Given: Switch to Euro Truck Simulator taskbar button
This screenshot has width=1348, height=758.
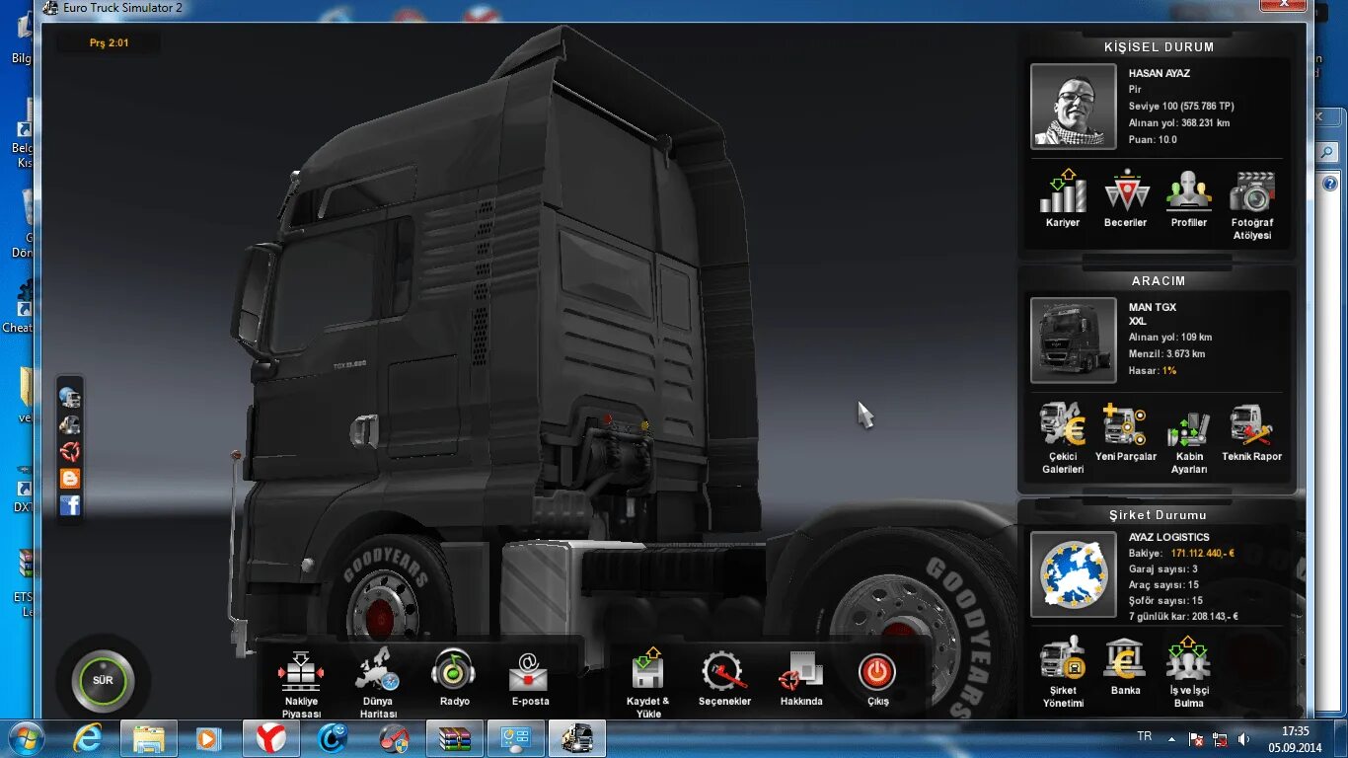Looking at the screenshot, I should point(576,738).
